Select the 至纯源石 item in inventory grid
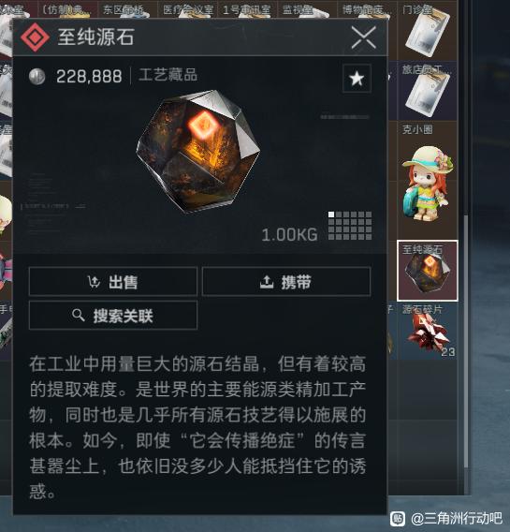Image resolution: width=510 pixels, height=532 pixels. coord(428,271)
